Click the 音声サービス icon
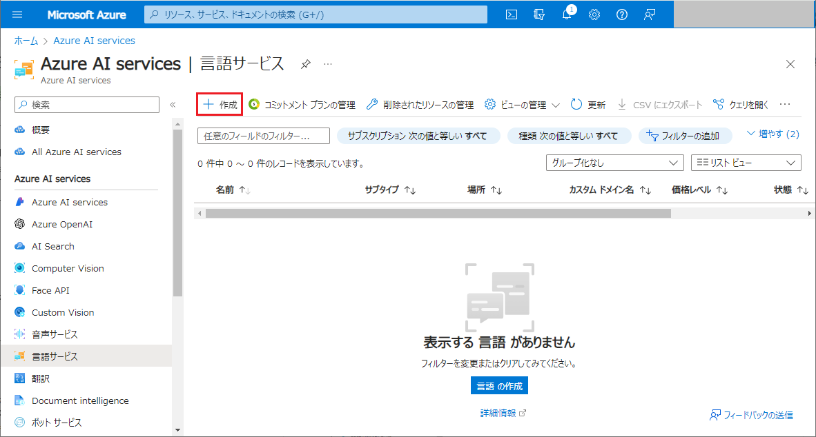 20,334
